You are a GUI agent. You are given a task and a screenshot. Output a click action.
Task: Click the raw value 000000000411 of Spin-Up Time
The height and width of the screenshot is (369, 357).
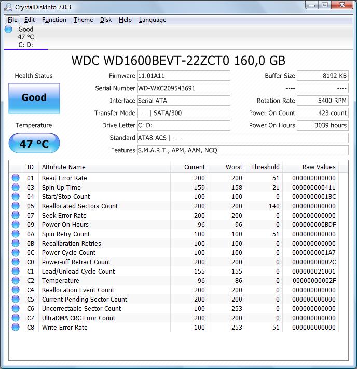coord(314,188)
